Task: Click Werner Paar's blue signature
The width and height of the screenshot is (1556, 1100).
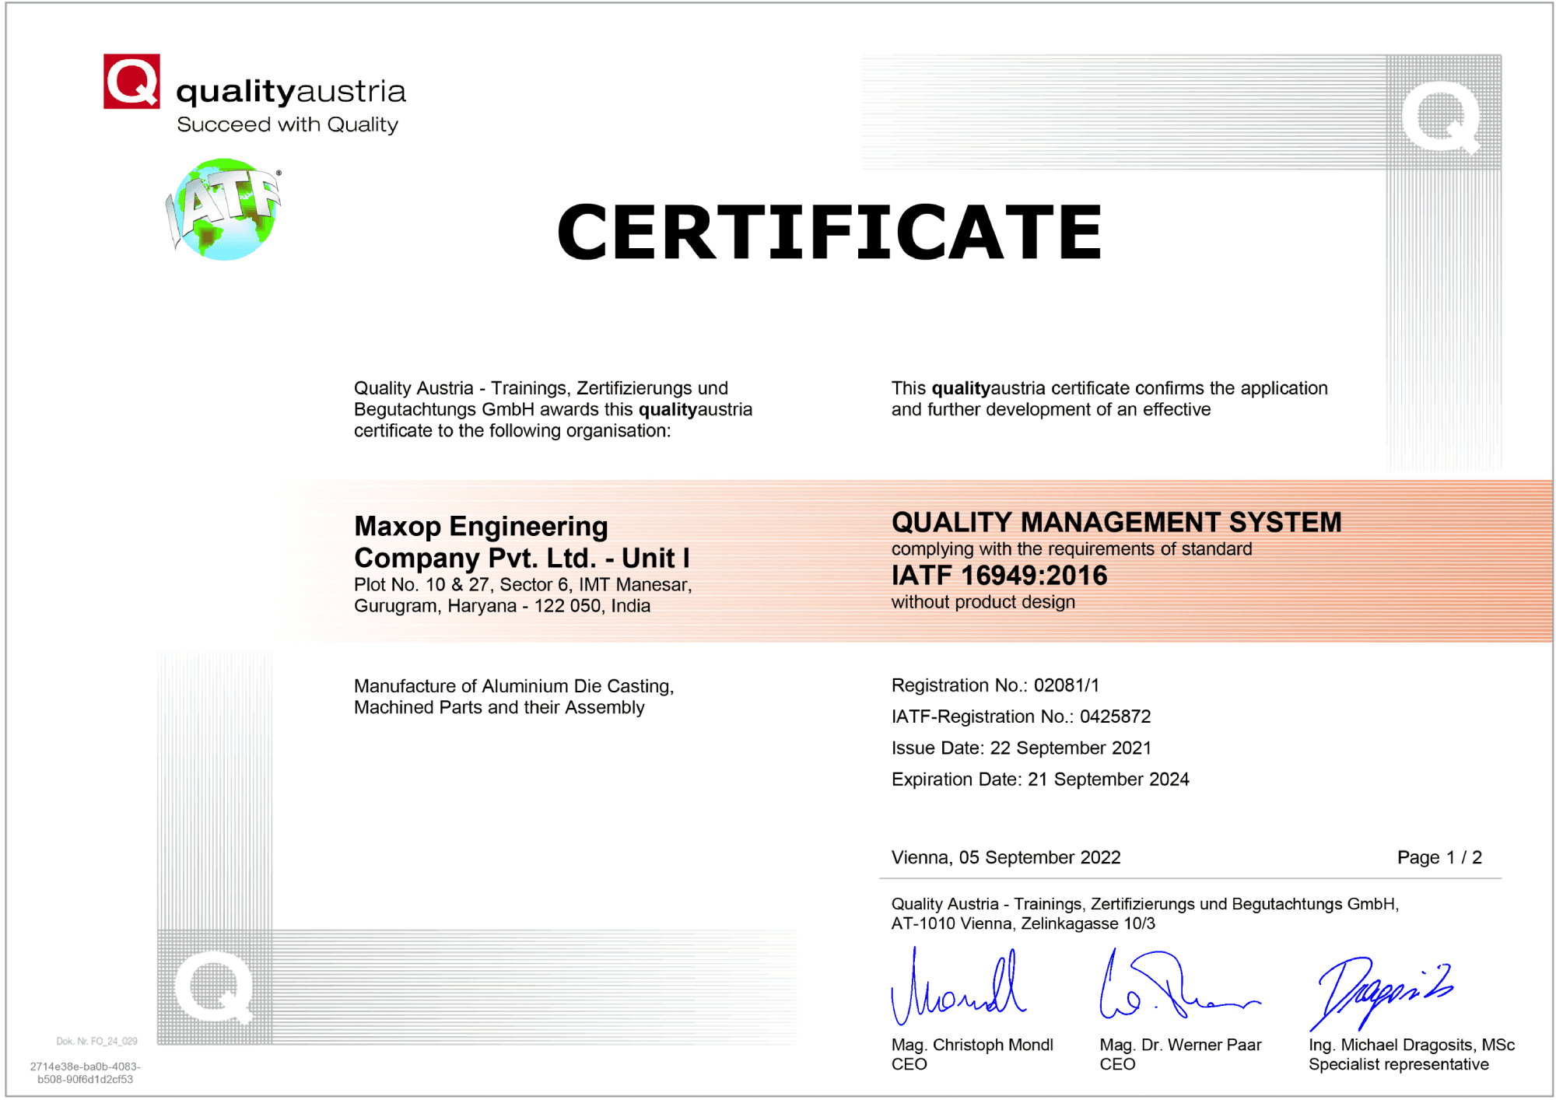Action: (1179, 985)
